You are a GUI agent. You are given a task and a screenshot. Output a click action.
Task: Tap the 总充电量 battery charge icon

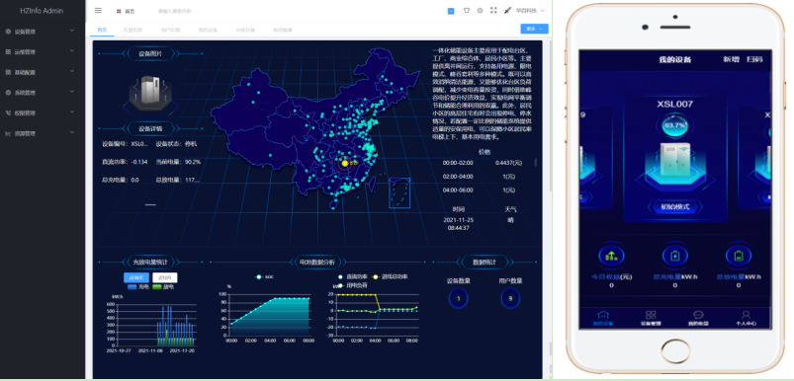(x=675, y=256)
